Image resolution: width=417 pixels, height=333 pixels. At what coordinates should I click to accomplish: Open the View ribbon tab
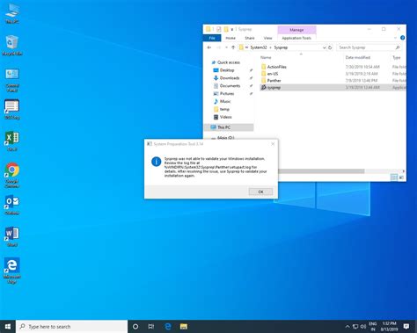point(267,38)
